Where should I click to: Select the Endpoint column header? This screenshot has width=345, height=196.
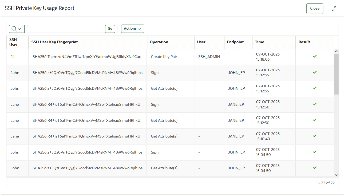point(235,42)
